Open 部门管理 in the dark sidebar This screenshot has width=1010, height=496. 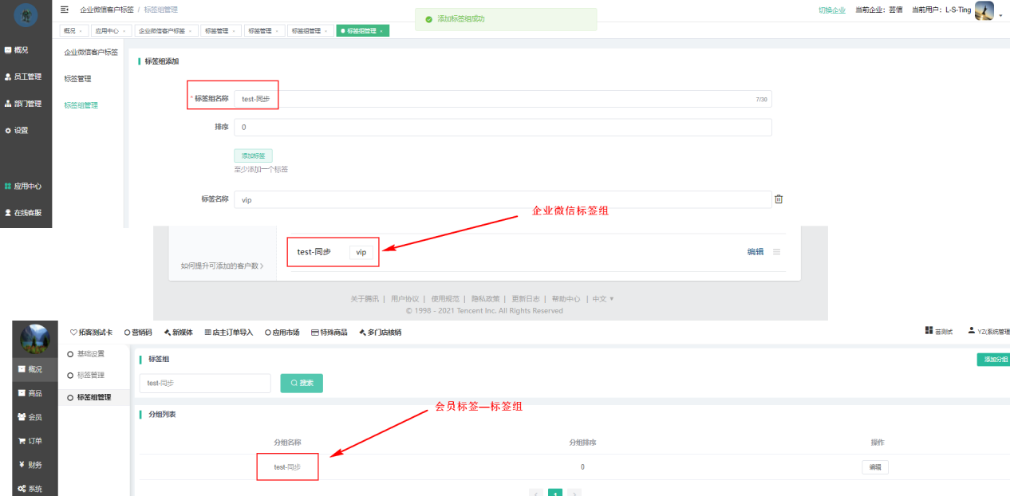tap(22, 104)
